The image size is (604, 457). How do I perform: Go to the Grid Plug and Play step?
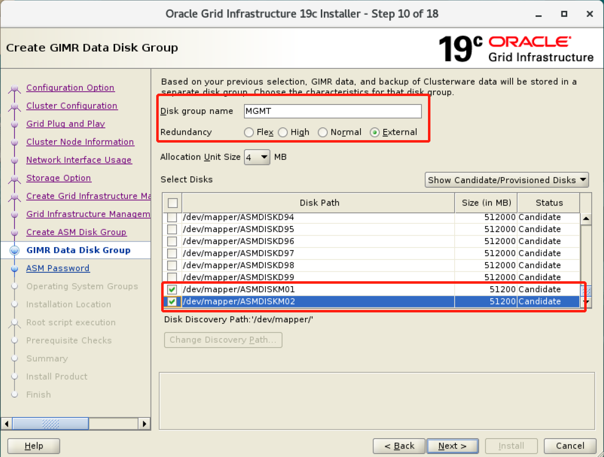65,124
